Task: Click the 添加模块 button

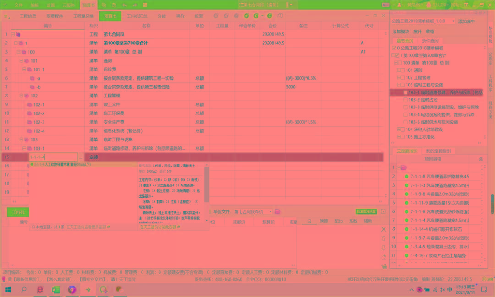Action: (x=401, y=32)
